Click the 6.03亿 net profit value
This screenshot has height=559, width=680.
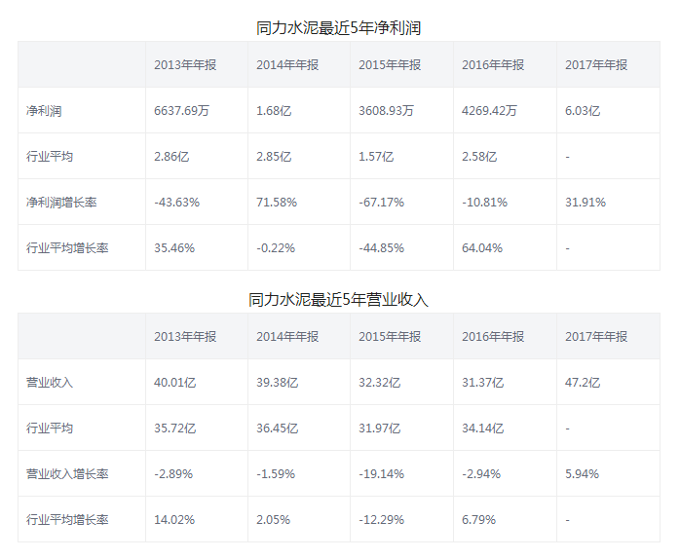[x=583, y=111]
